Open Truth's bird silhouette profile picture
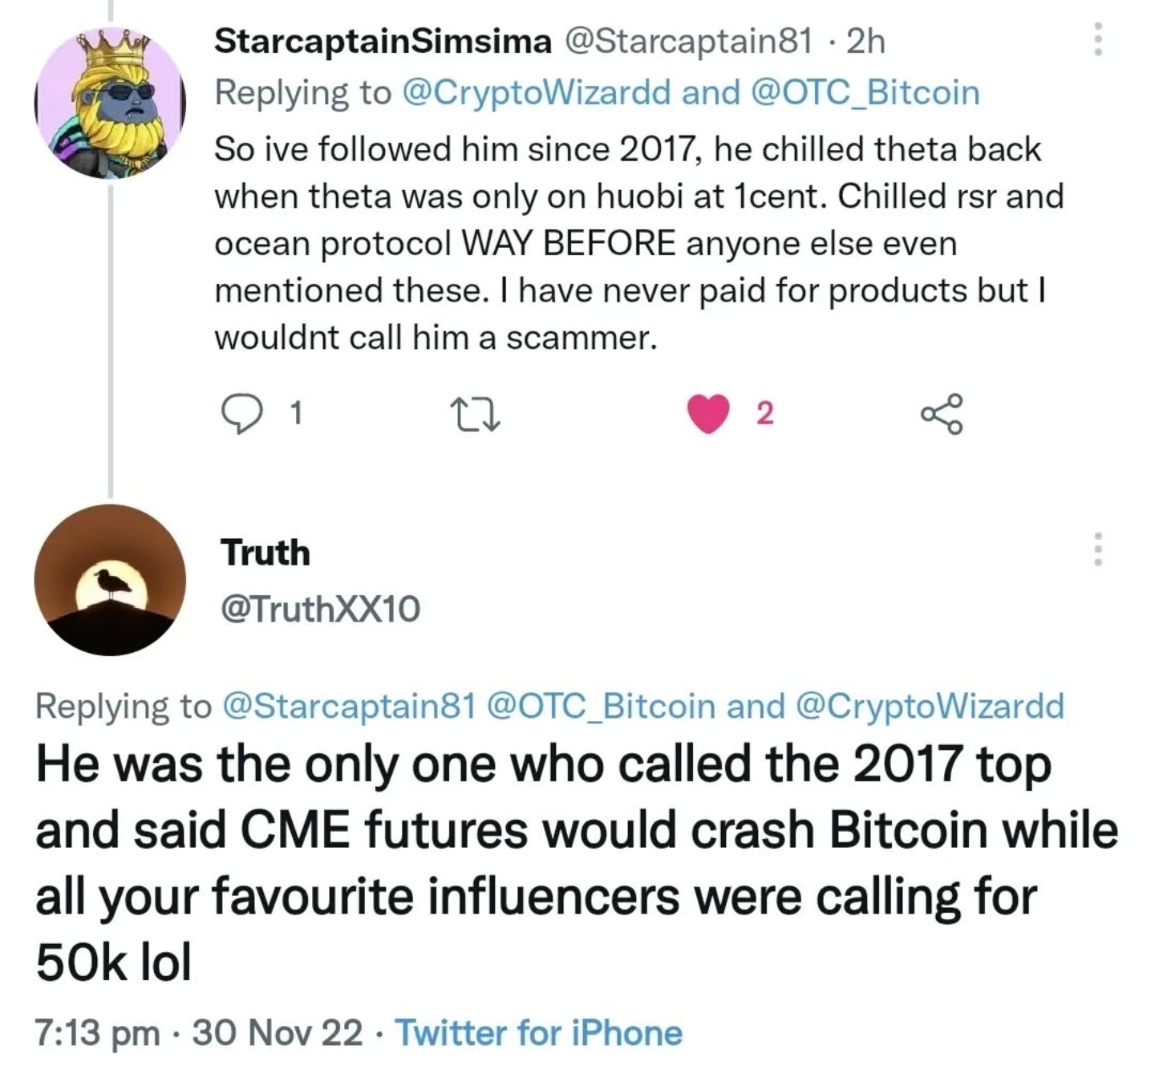Viewport: 1155px width, 1070px height. 110,580
